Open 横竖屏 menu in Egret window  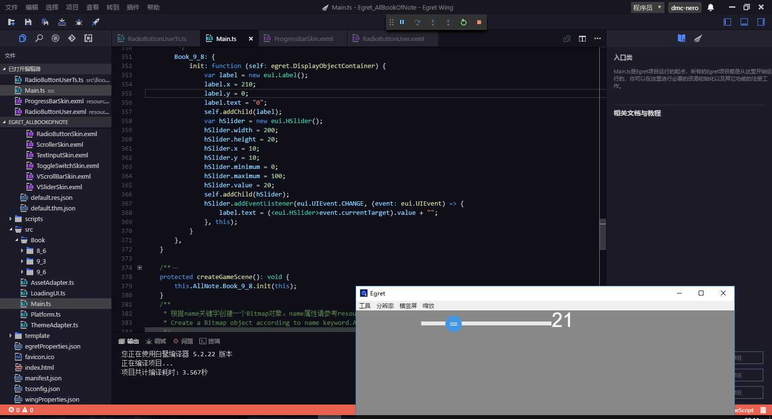point(408,306)
